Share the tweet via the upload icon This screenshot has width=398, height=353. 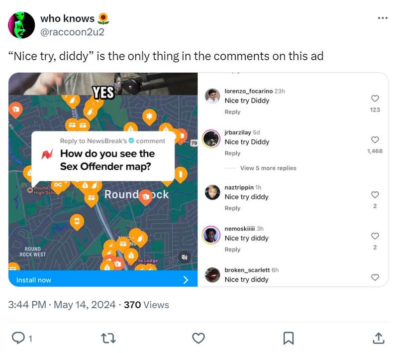378,338
